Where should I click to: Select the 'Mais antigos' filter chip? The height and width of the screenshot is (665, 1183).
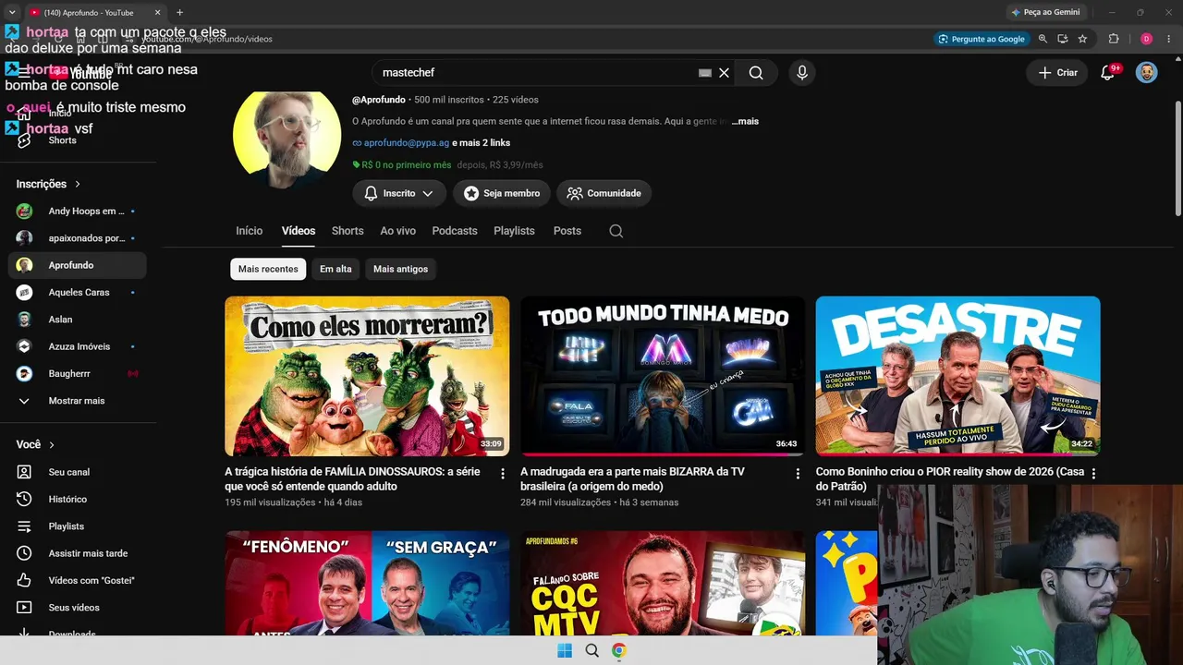click(400, 269)
